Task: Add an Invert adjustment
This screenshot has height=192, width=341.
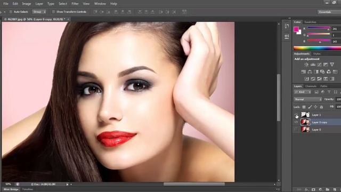Action: pyautogui.click(x=307, y=78)
